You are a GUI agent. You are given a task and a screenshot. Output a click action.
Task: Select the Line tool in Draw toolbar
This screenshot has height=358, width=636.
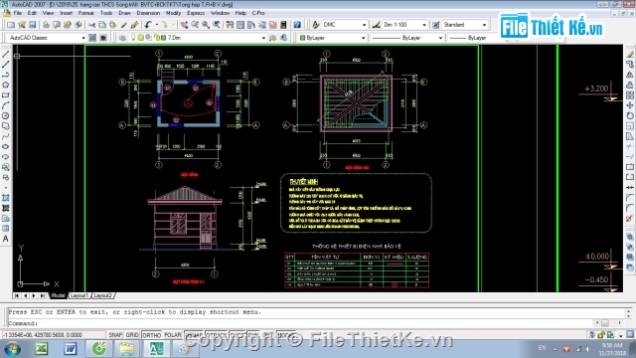point(5,55)
